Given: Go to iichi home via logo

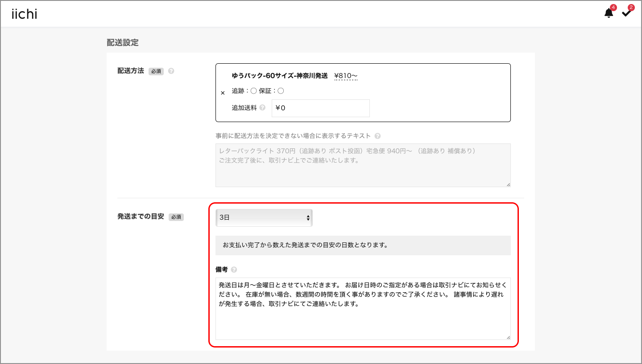Looking at the screenshot, I should click(25, 14).
